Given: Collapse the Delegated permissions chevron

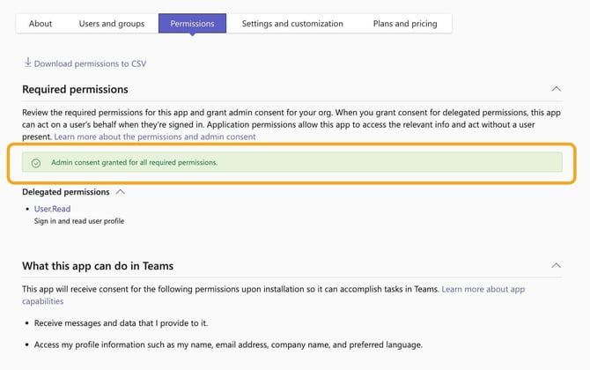Looking at the screenshot, I should (x=121, y=191).
